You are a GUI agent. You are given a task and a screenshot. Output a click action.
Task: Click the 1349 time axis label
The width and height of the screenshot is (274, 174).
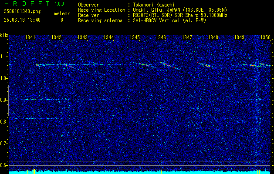point(240,37)
